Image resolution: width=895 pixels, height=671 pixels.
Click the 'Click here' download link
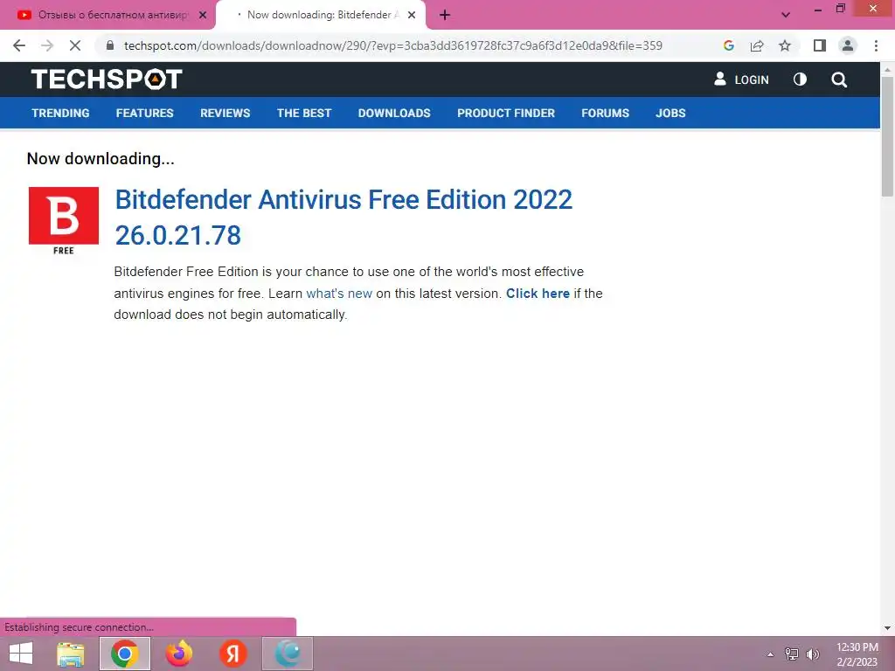click(x=538, y=294)
